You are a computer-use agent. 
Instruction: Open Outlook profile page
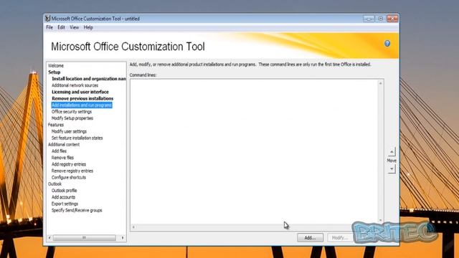(x=64, y=191)
